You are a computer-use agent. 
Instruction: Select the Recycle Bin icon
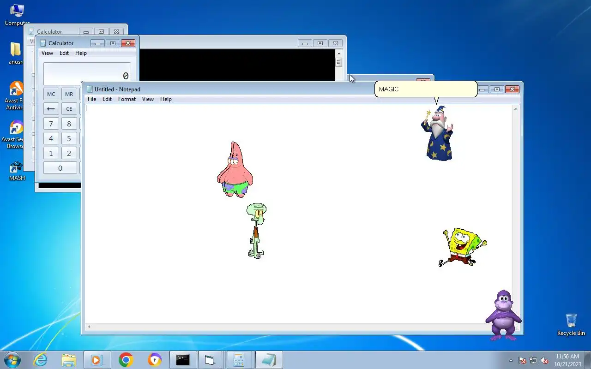click(571, 324)
